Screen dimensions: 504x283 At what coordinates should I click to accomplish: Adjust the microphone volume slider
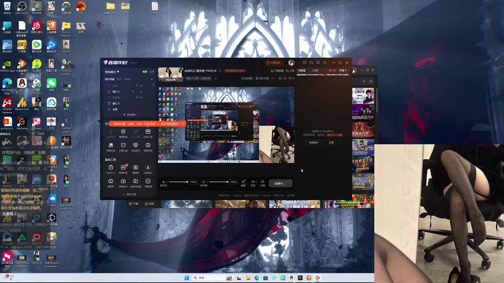point(178,182)
